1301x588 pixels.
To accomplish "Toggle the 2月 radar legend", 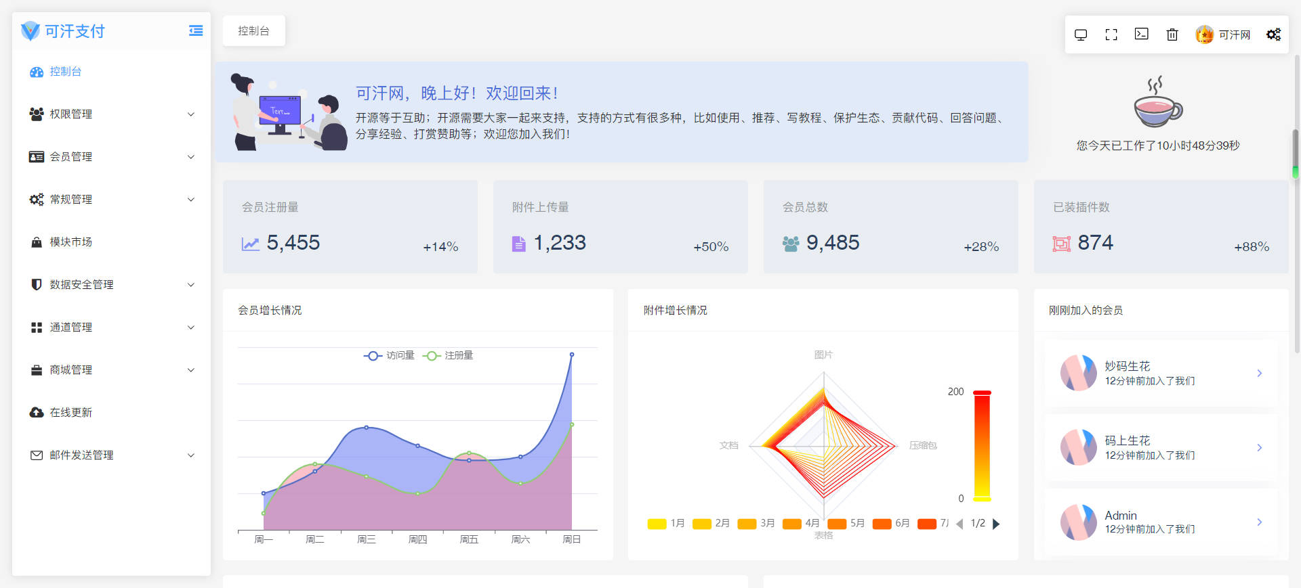I will click(x=711, y=524).
